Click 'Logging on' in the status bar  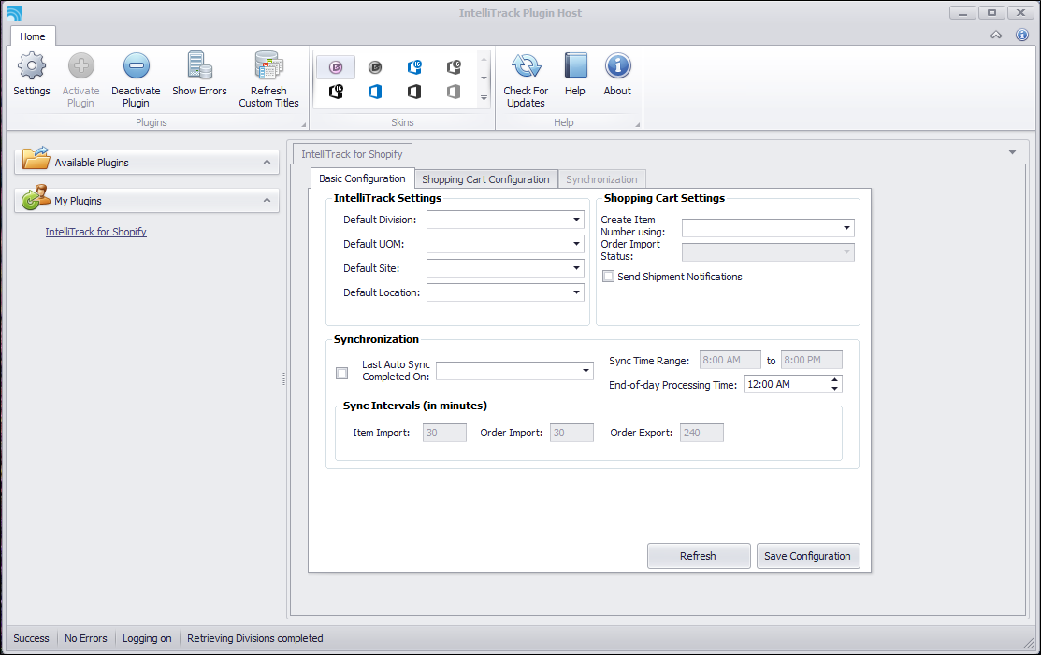(147, 638)
